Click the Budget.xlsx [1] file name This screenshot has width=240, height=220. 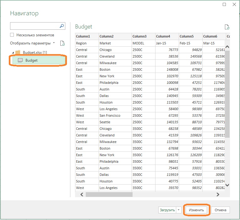(x=35, y=53)
